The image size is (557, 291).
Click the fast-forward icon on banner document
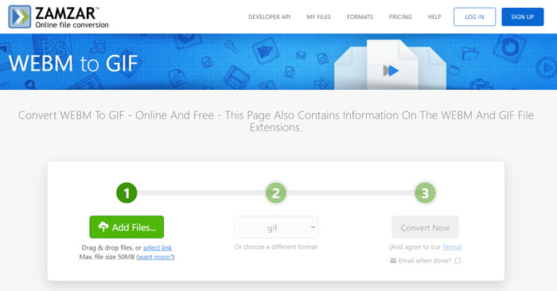click(391, 71)
